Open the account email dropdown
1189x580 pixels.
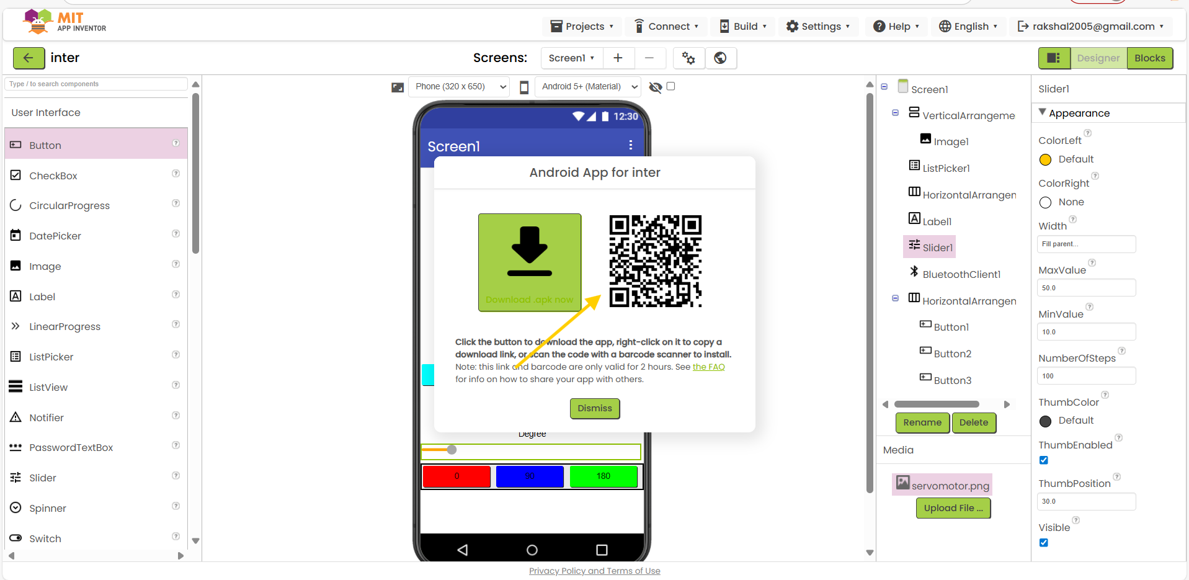1091,26
